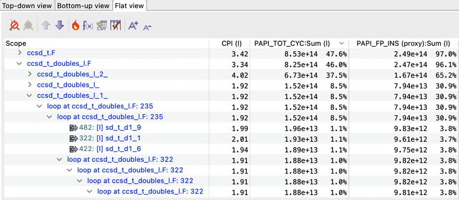459x200 pixels.
Task: Show the hot path with the flame icon
Action: pyautogui.click(x=75, y=25)
